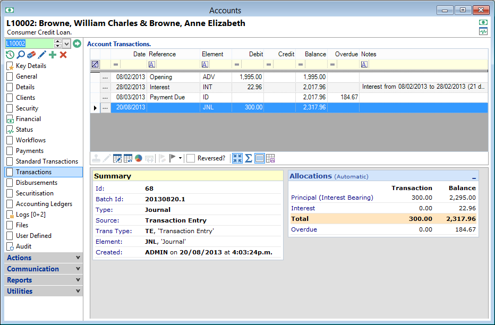Click the recent history clock icon
The image size is (495, 325).
pos(10,55)
